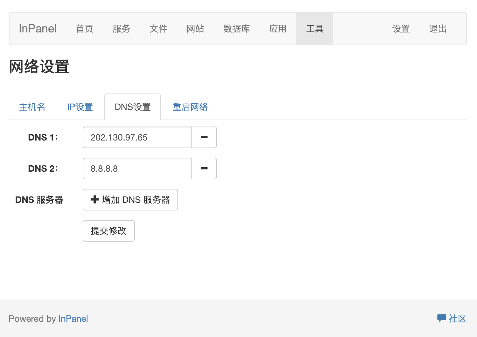Go to 首页 from the navigation bar
Screen dimensions: 477x337
click(84, 29)
